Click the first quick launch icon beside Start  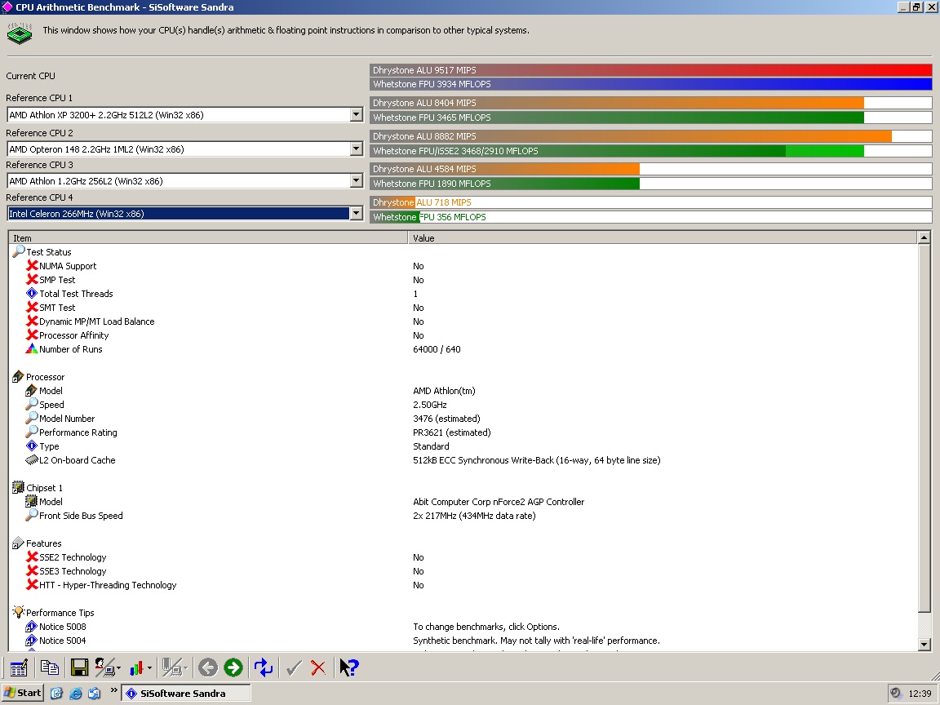[56, 693]
